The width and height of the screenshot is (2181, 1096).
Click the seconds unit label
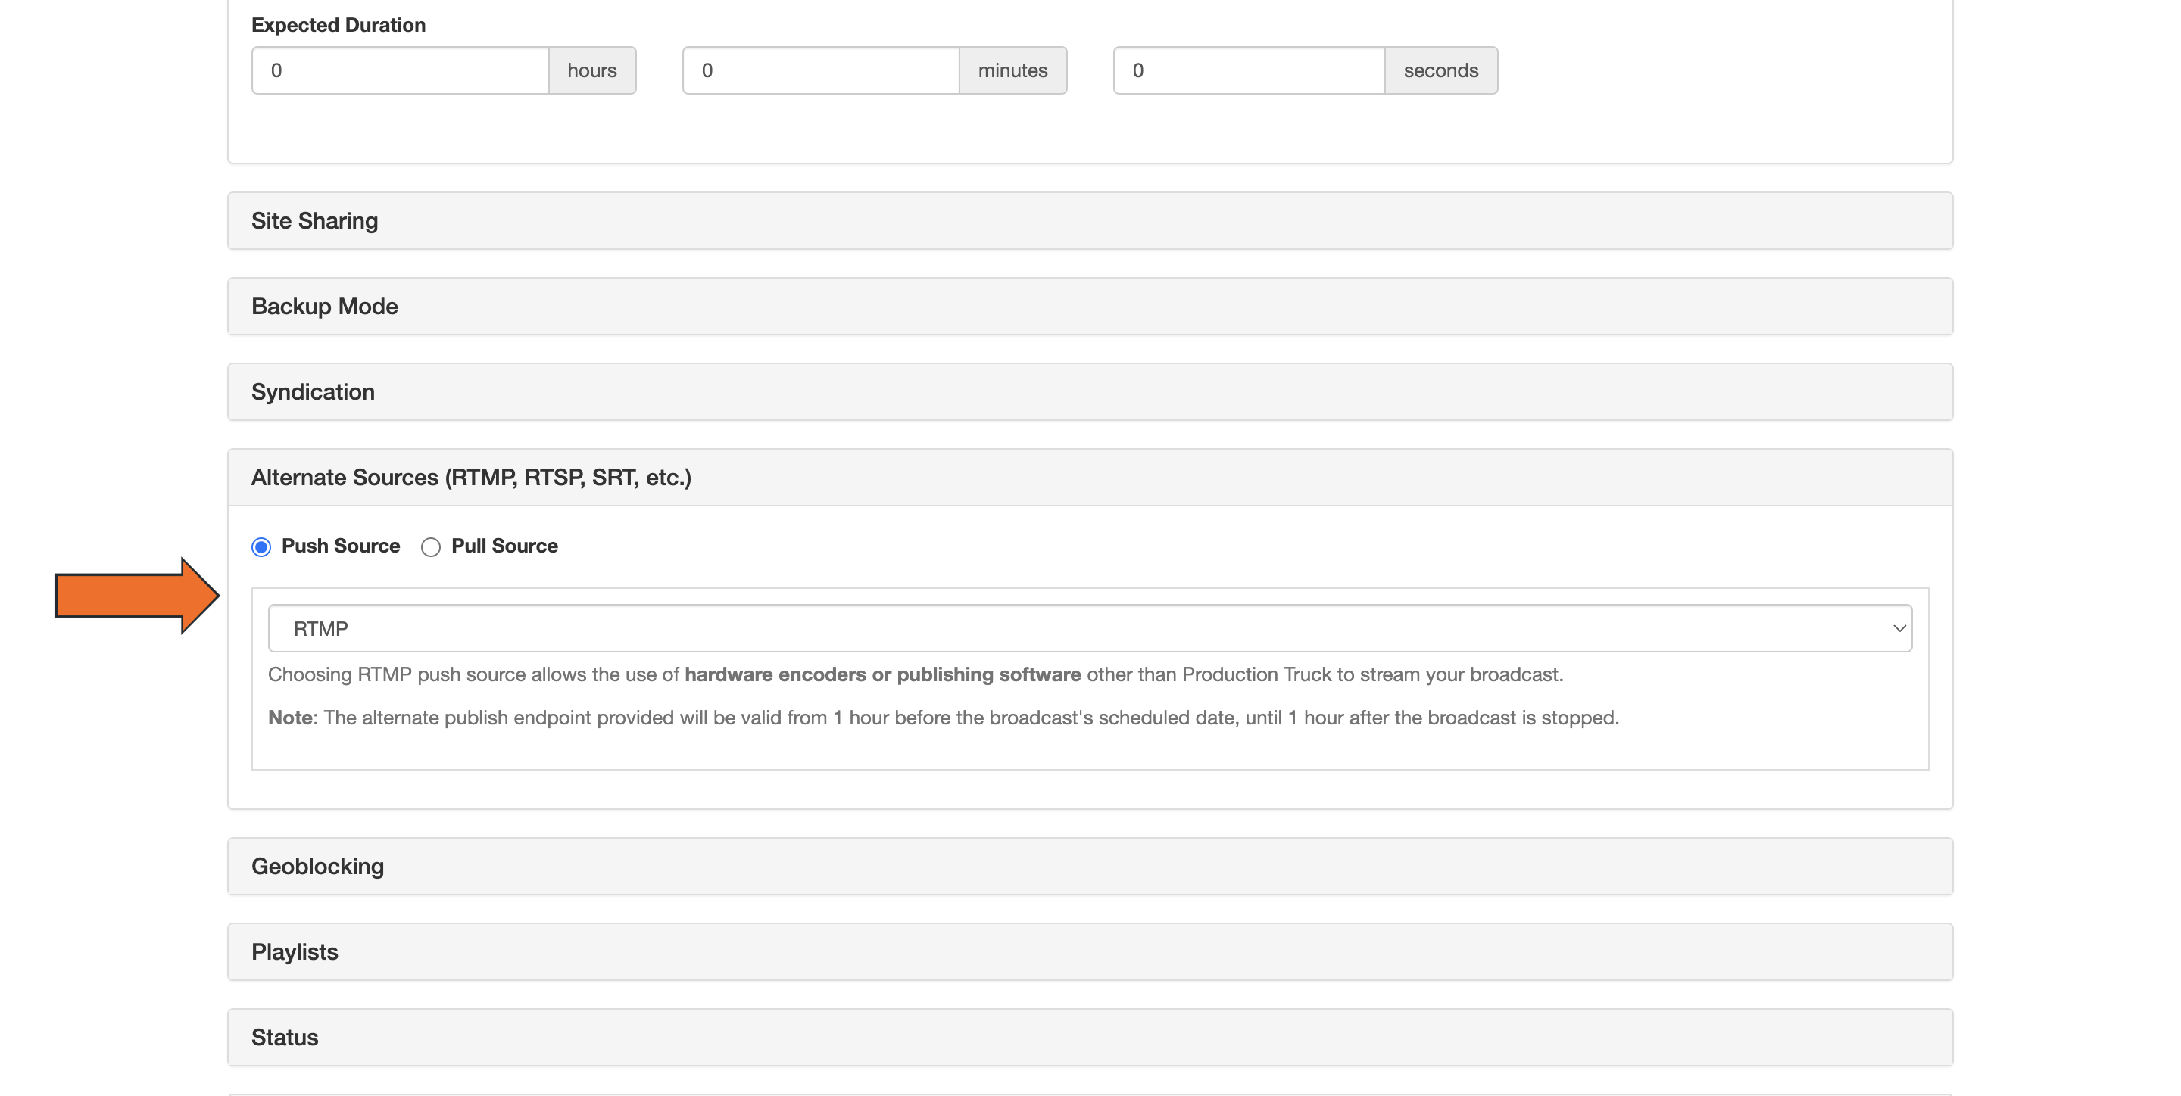(x=1440, y=70)
